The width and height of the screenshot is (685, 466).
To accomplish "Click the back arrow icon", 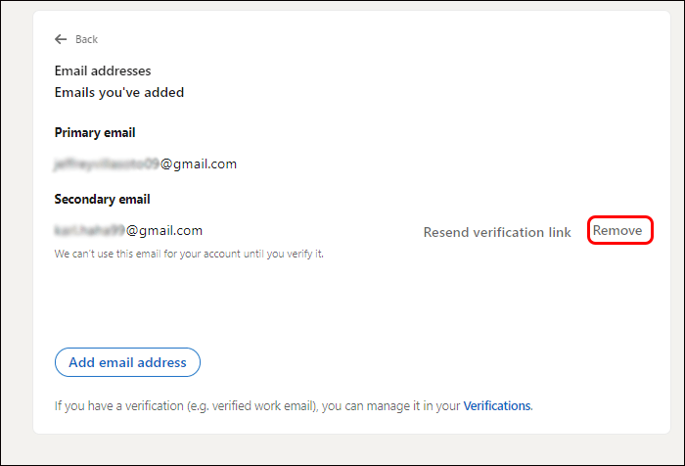I will pos(61,39).
